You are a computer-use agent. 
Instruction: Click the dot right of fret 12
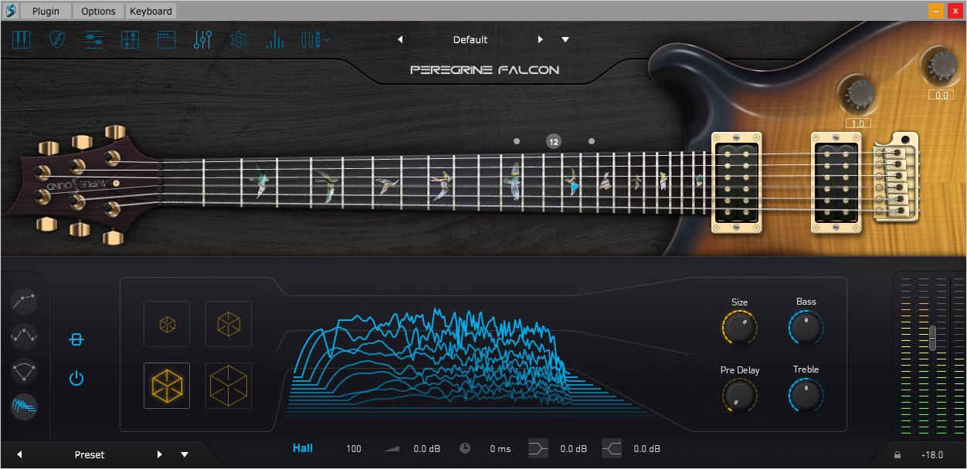tap(592, 141)
